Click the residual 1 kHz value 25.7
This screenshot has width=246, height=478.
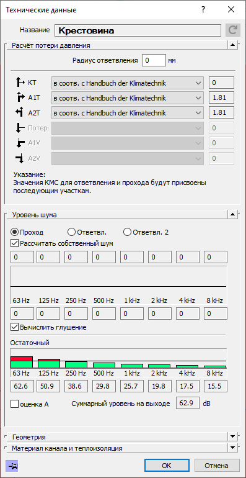[132, 386]
